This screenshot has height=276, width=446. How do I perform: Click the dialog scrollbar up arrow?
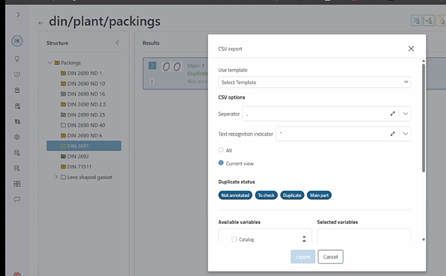(x=423, y=61)
